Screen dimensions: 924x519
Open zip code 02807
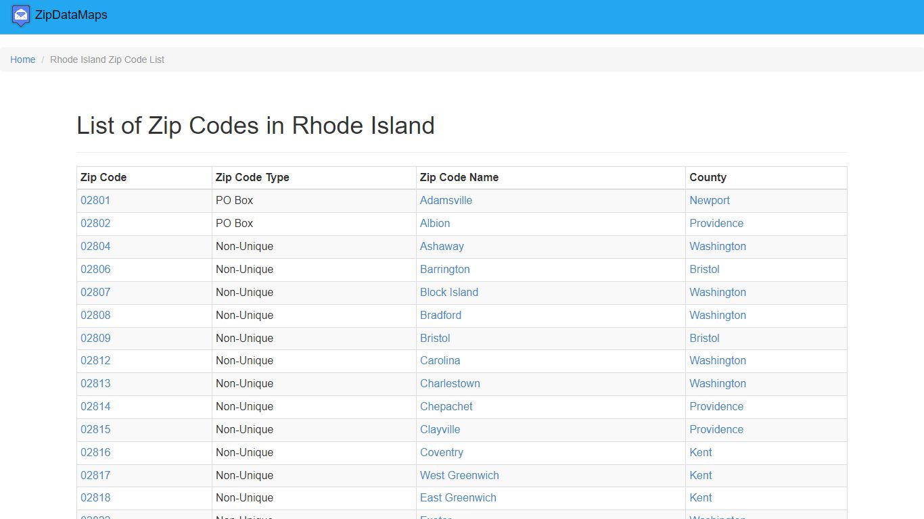pos(95,293)
